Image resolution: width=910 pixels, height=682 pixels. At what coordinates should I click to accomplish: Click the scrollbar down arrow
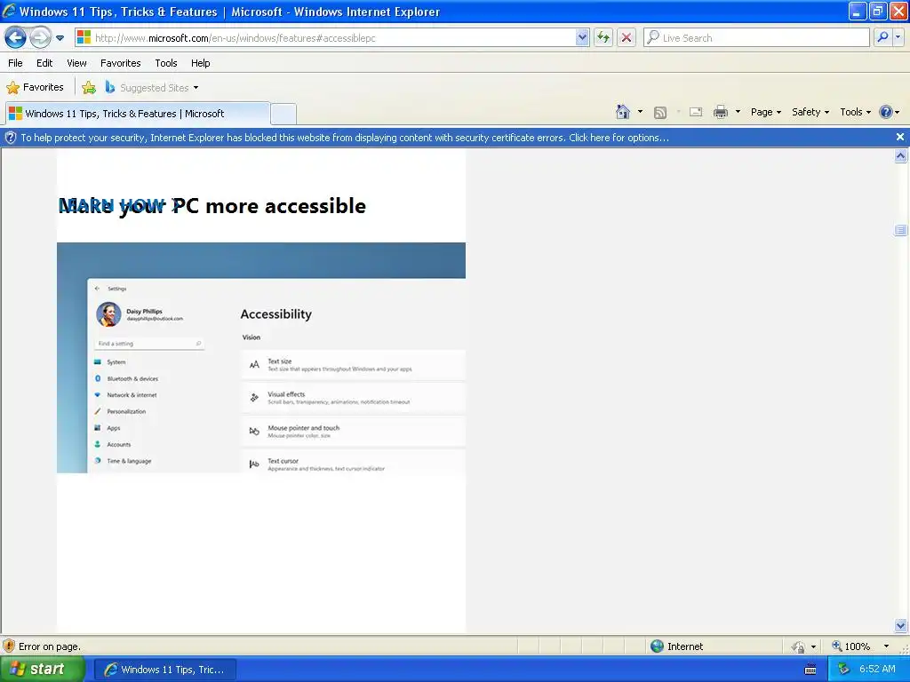coord(901,625)
